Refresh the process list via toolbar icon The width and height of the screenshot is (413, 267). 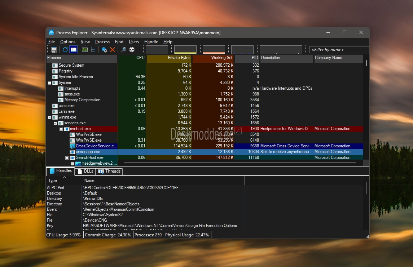(65, 50)
